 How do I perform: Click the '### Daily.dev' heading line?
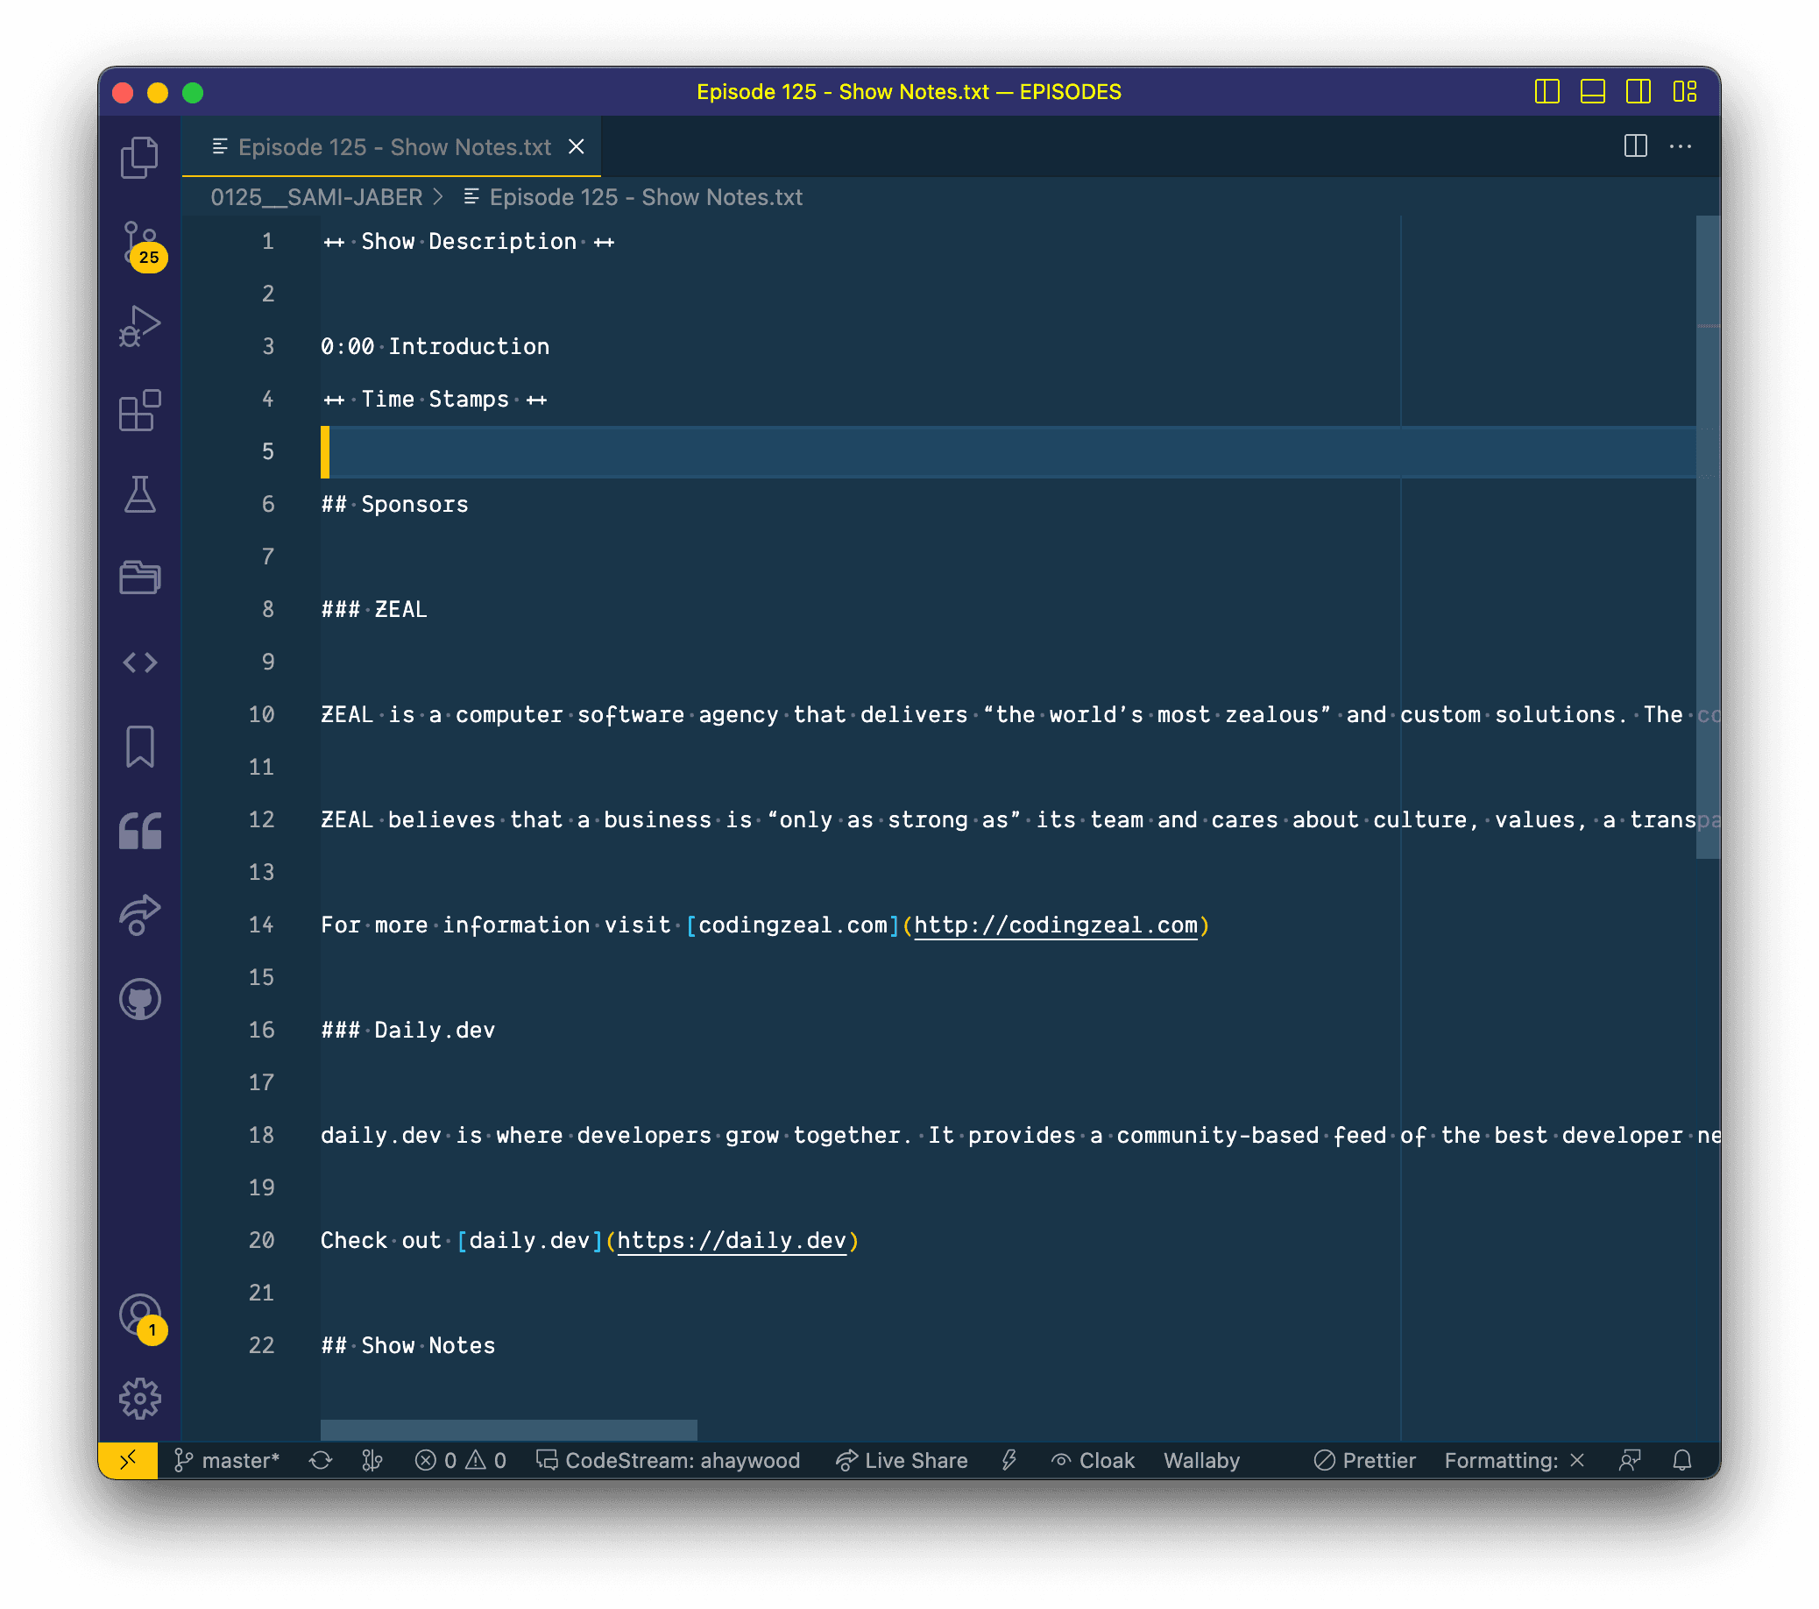407,1030
